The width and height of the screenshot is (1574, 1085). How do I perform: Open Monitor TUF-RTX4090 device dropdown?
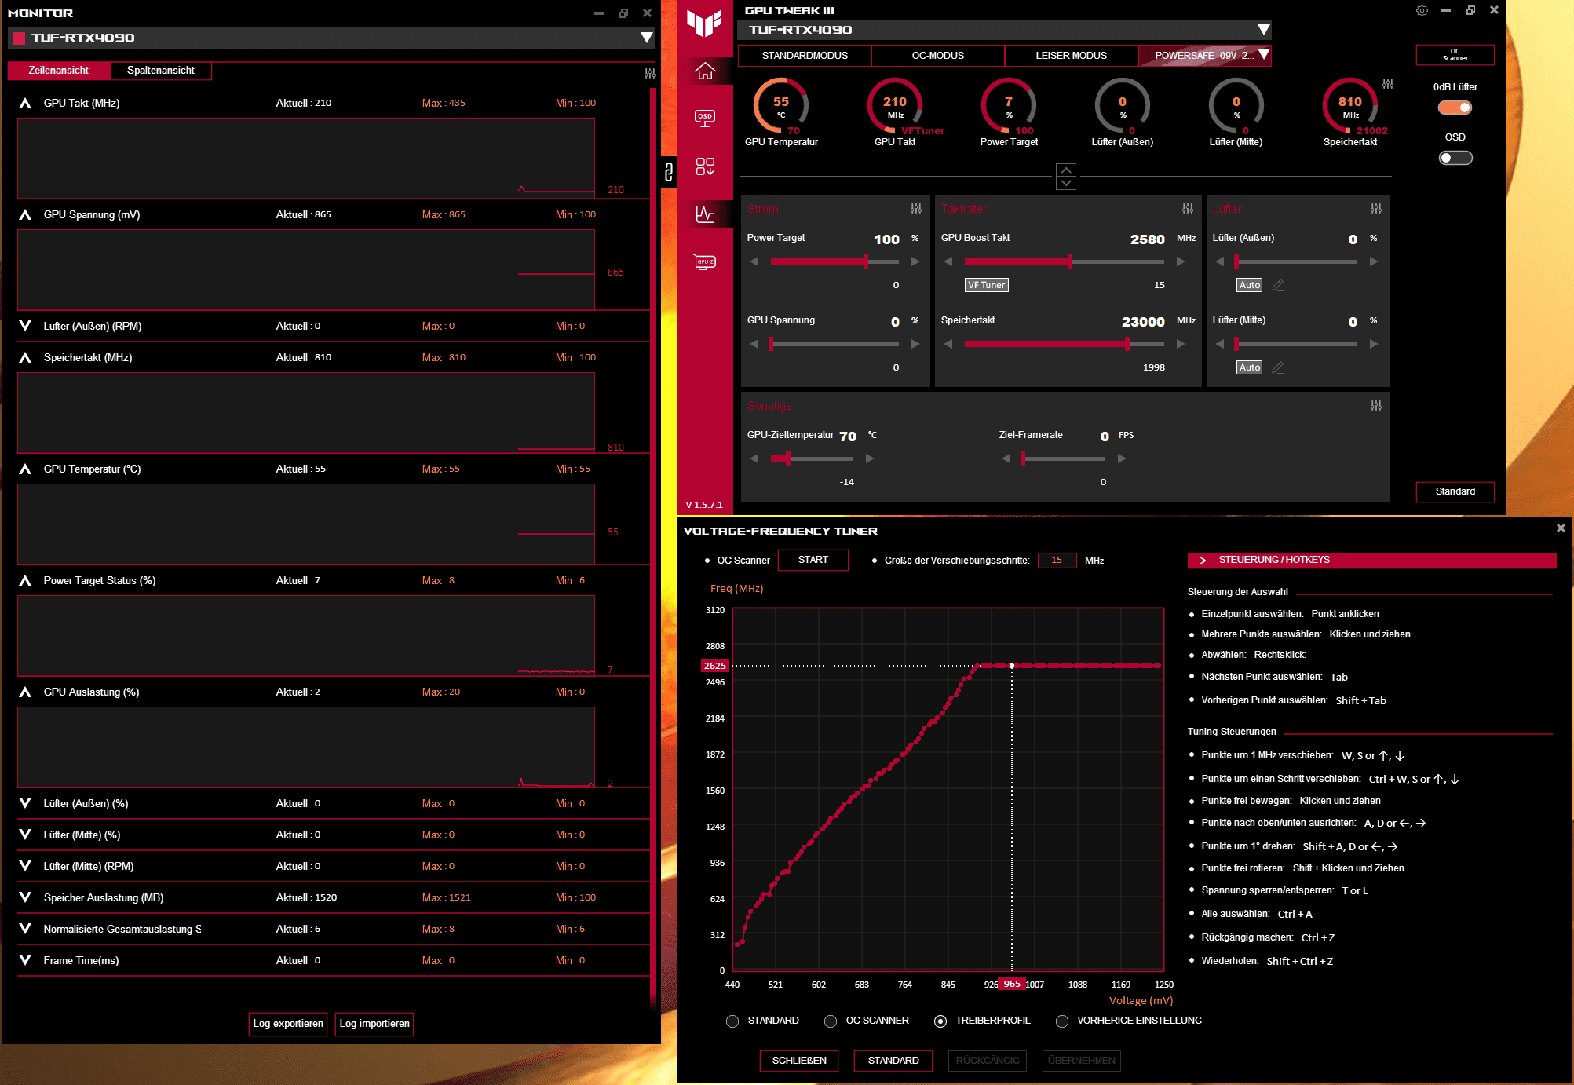(x=646, y=38)
